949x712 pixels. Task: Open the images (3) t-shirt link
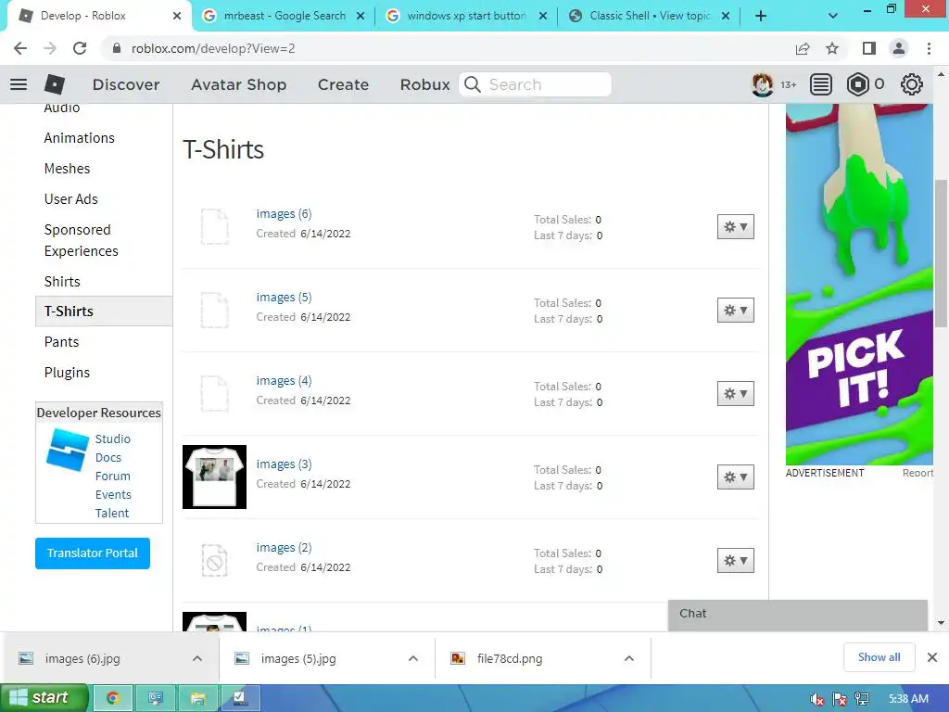[284, 464]
